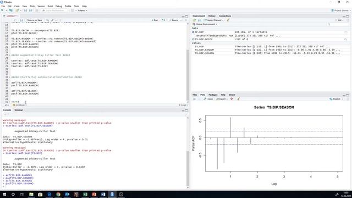
Task: Click the Go to file/function field
Action: pos(55,10)
